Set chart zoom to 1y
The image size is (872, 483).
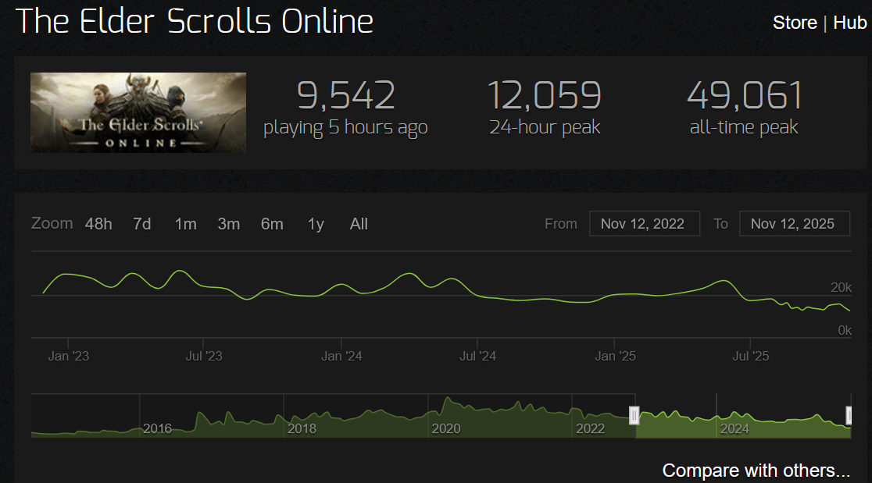pyautogui.click(x=316, y=224)
